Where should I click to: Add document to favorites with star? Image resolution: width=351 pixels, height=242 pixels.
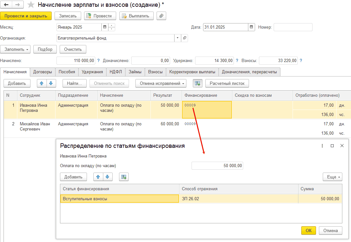(x=31, y=5)
